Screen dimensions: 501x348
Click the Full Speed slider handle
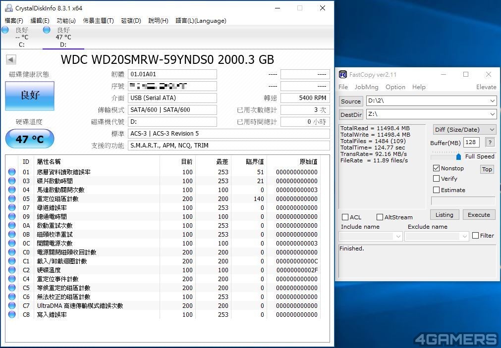458,156
